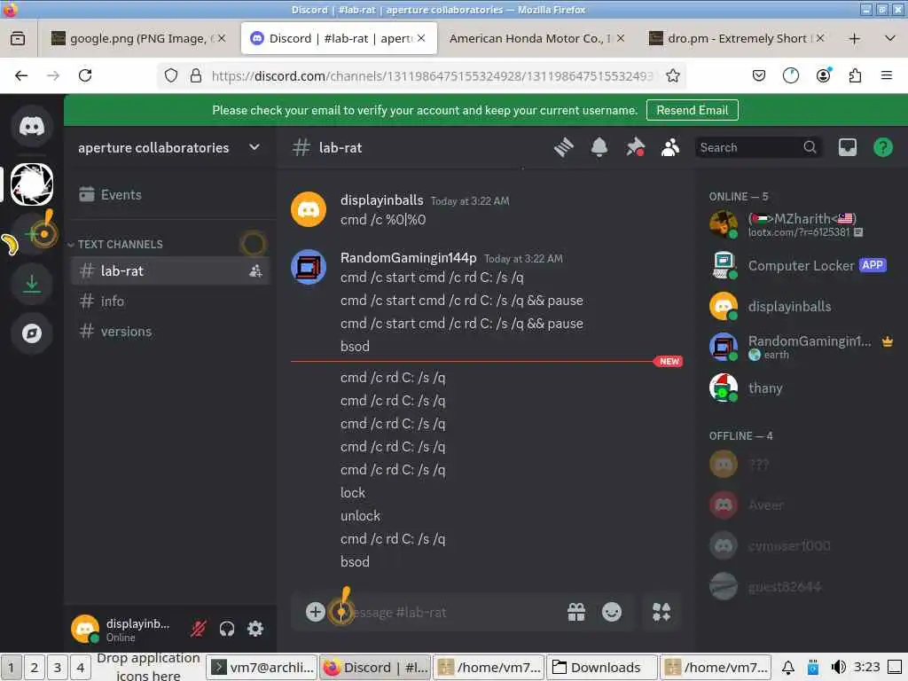The width and height of the screenshot is (908, 681).
Task: Open Computer Locker app member entry
Action: (802, 266)
